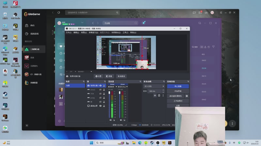Viewport: 261px width, 146px height.
Task: Pop out the OBS Sources dock
Action: (105, 81)
